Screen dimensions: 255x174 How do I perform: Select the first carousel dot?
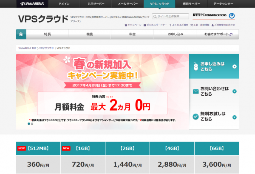[x=29, y=124]
